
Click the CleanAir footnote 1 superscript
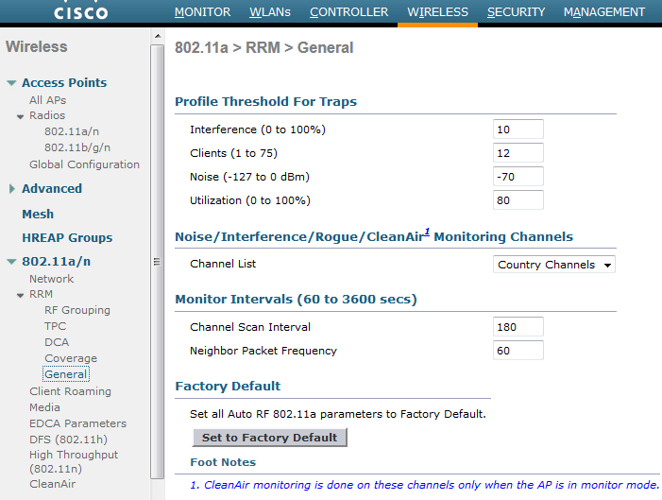click(427, 232)
